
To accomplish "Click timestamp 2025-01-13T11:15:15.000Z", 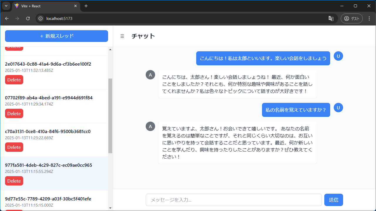I will tap(29, 205).
